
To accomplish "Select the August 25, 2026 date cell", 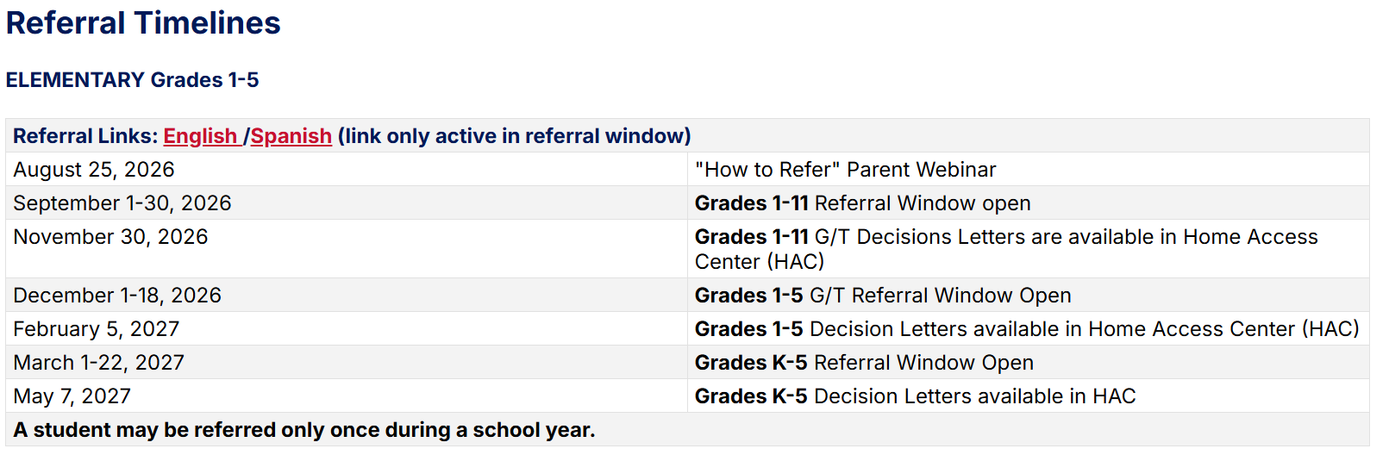I will coord(347,170).
